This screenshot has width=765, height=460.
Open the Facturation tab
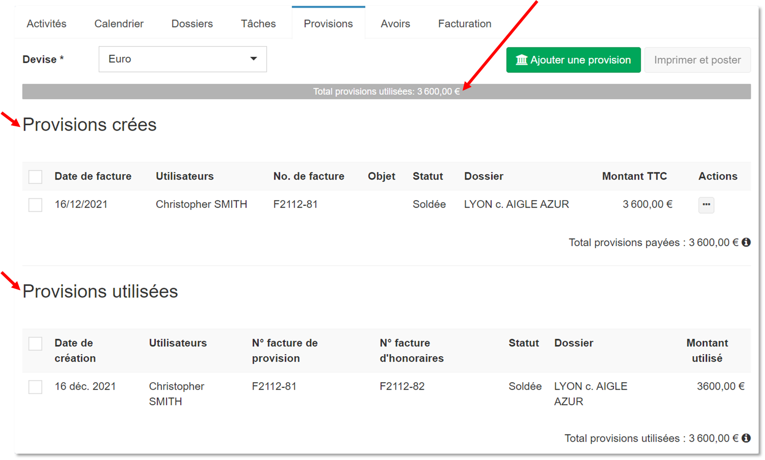(464, 23)
